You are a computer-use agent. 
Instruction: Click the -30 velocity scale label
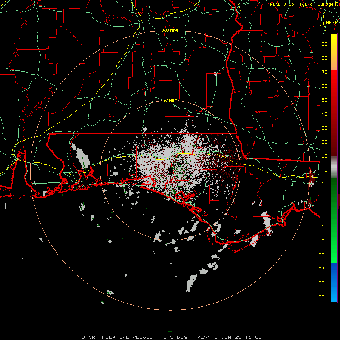click(x=323, y=212)
